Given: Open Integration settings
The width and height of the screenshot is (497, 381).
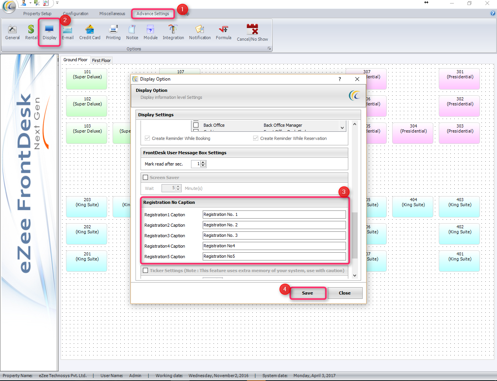Looking at the screenshot, I should click(173, 32).
